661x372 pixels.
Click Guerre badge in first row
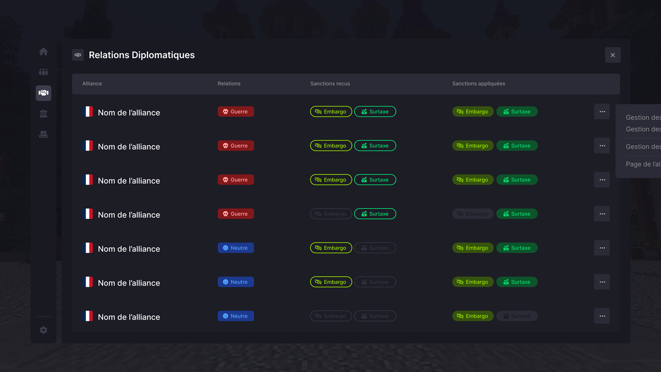coord(236,112)
